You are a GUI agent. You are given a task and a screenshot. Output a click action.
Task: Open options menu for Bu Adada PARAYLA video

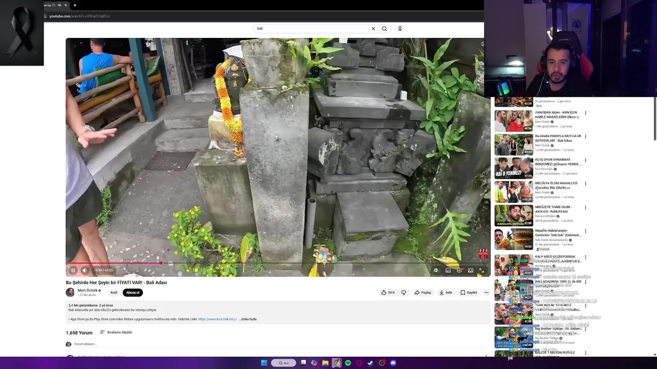(x=585, y=137)
